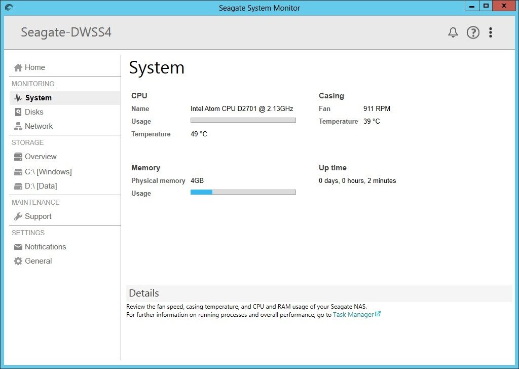Click the Physical memory label

(x=158, y=180)
